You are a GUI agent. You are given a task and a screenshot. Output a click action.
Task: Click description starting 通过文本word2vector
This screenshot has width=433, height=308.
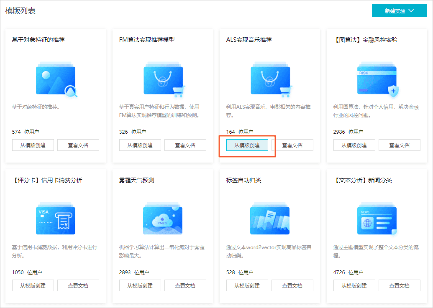(x=269, y=251)
